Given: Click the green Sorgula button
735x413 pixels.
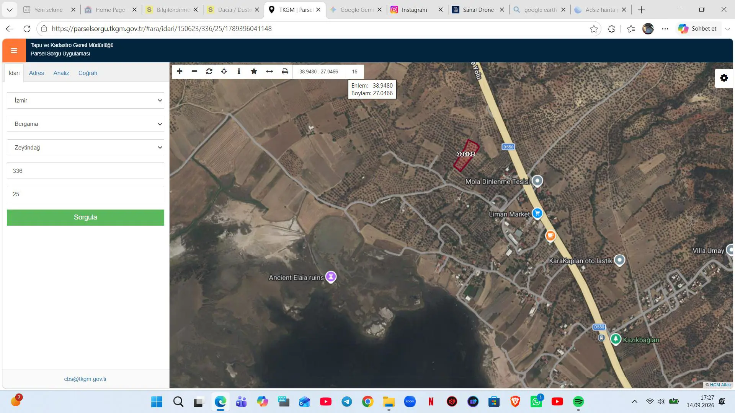Looking at the screenshot, I should coord(85,218).
